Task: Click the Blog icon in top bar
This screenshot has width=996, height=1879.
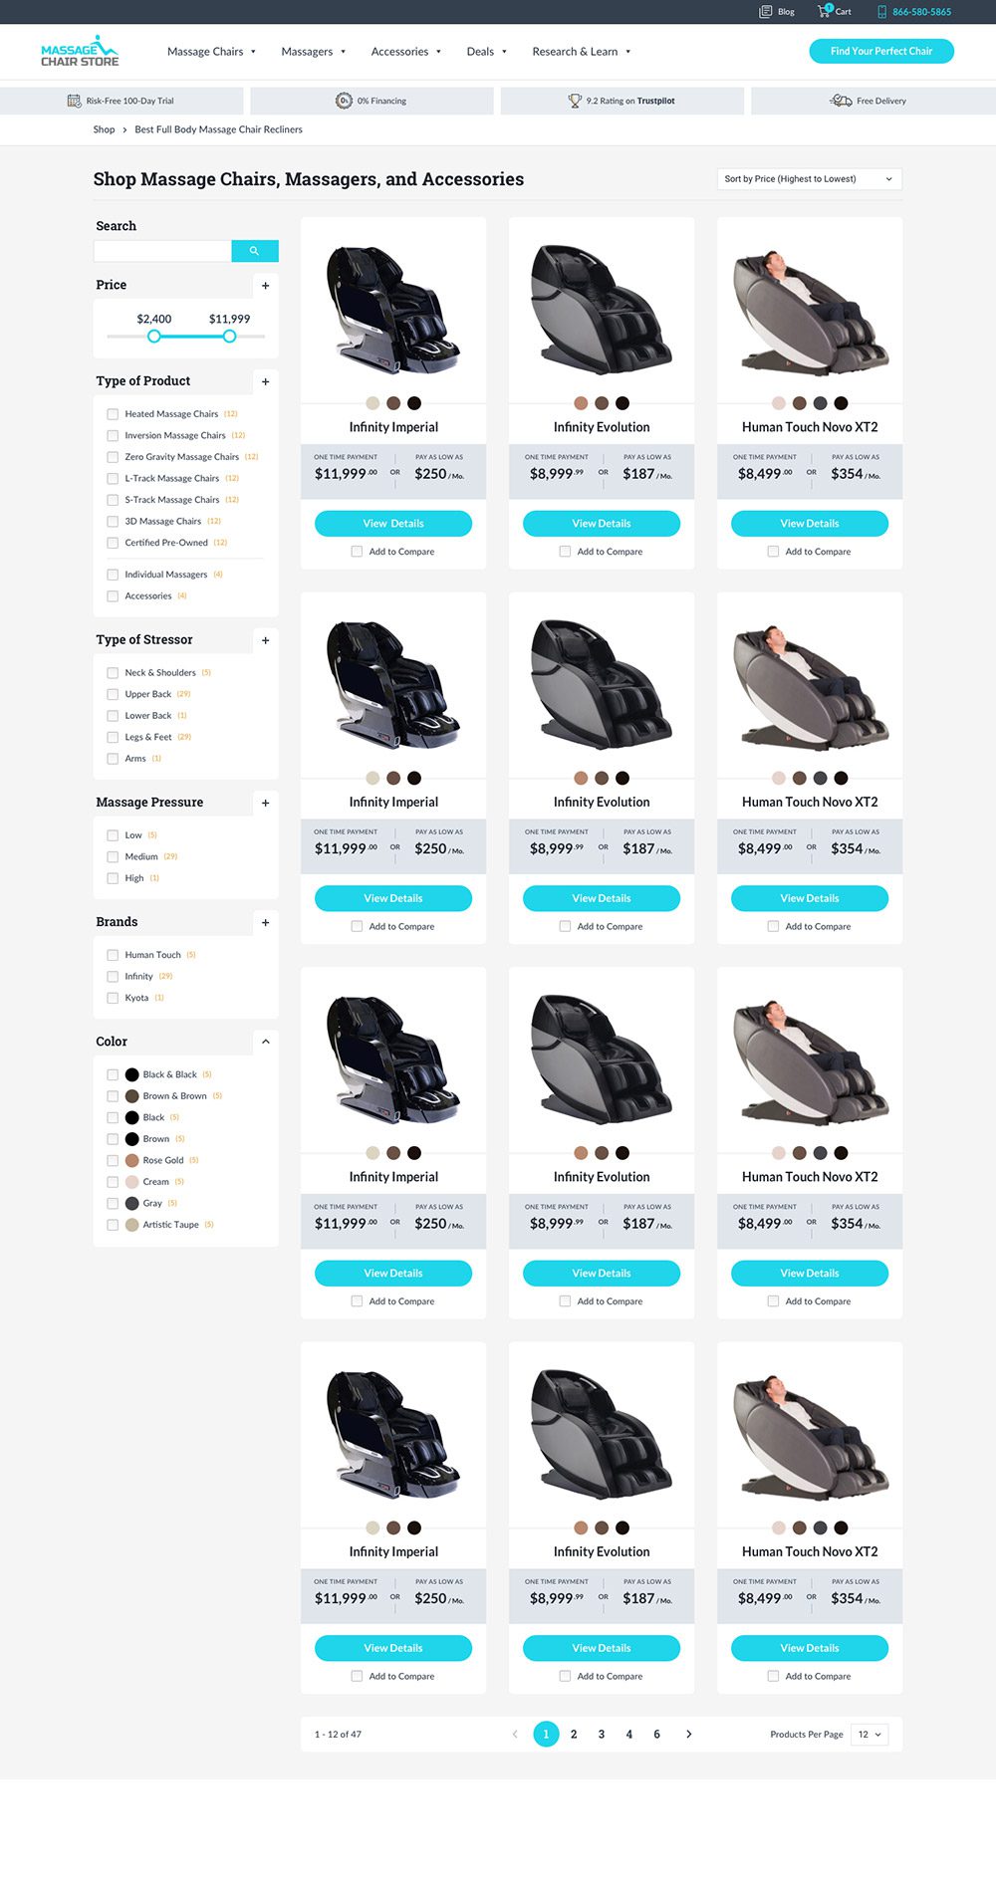Action: [x=765, y=12]
